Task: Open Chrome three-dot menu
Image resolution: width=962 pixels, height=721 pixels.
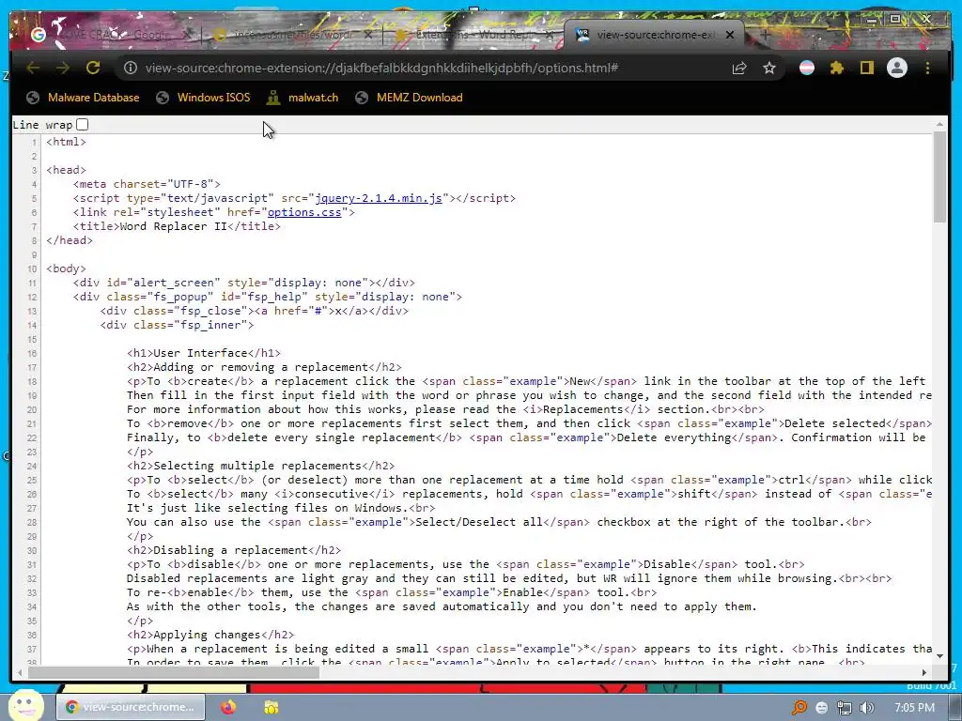Action: pos(927,68)
